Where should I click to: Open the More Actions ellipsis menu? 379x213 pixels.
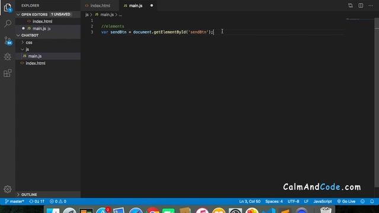[x=371, y=5]
